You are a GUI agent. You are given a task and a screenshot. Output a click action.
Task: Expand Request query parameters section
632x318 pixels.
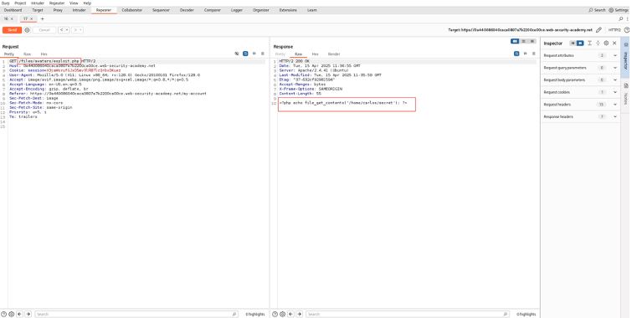click(615, 68)
